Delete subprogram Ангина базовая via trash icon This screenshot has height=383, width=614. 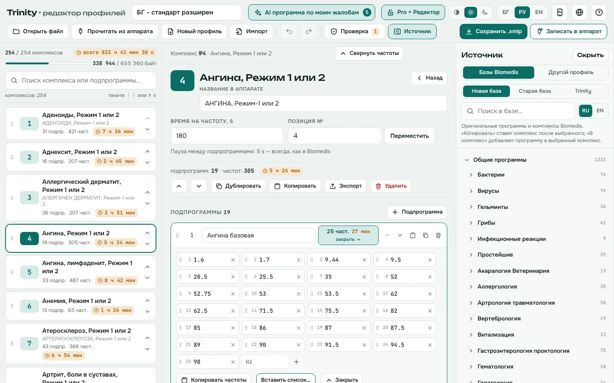(438, 235)
